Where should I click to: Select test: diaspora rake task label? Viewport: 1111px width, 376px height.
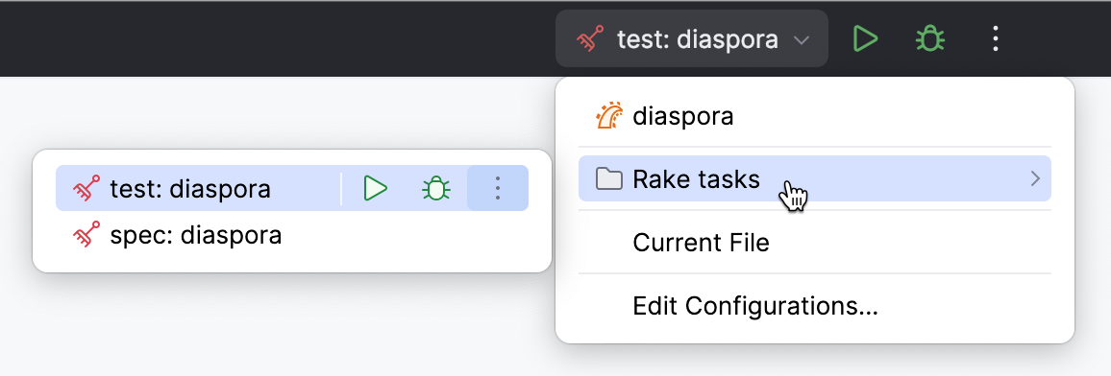190,189
